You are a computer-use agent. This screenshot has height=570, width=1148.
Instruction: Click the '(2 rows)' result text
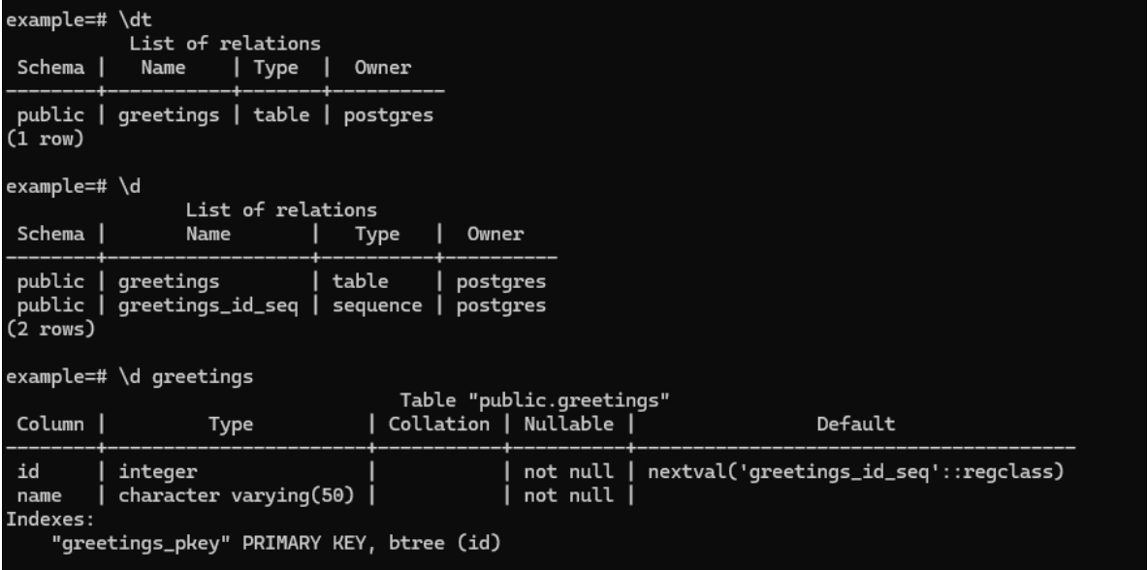point(51,330)
